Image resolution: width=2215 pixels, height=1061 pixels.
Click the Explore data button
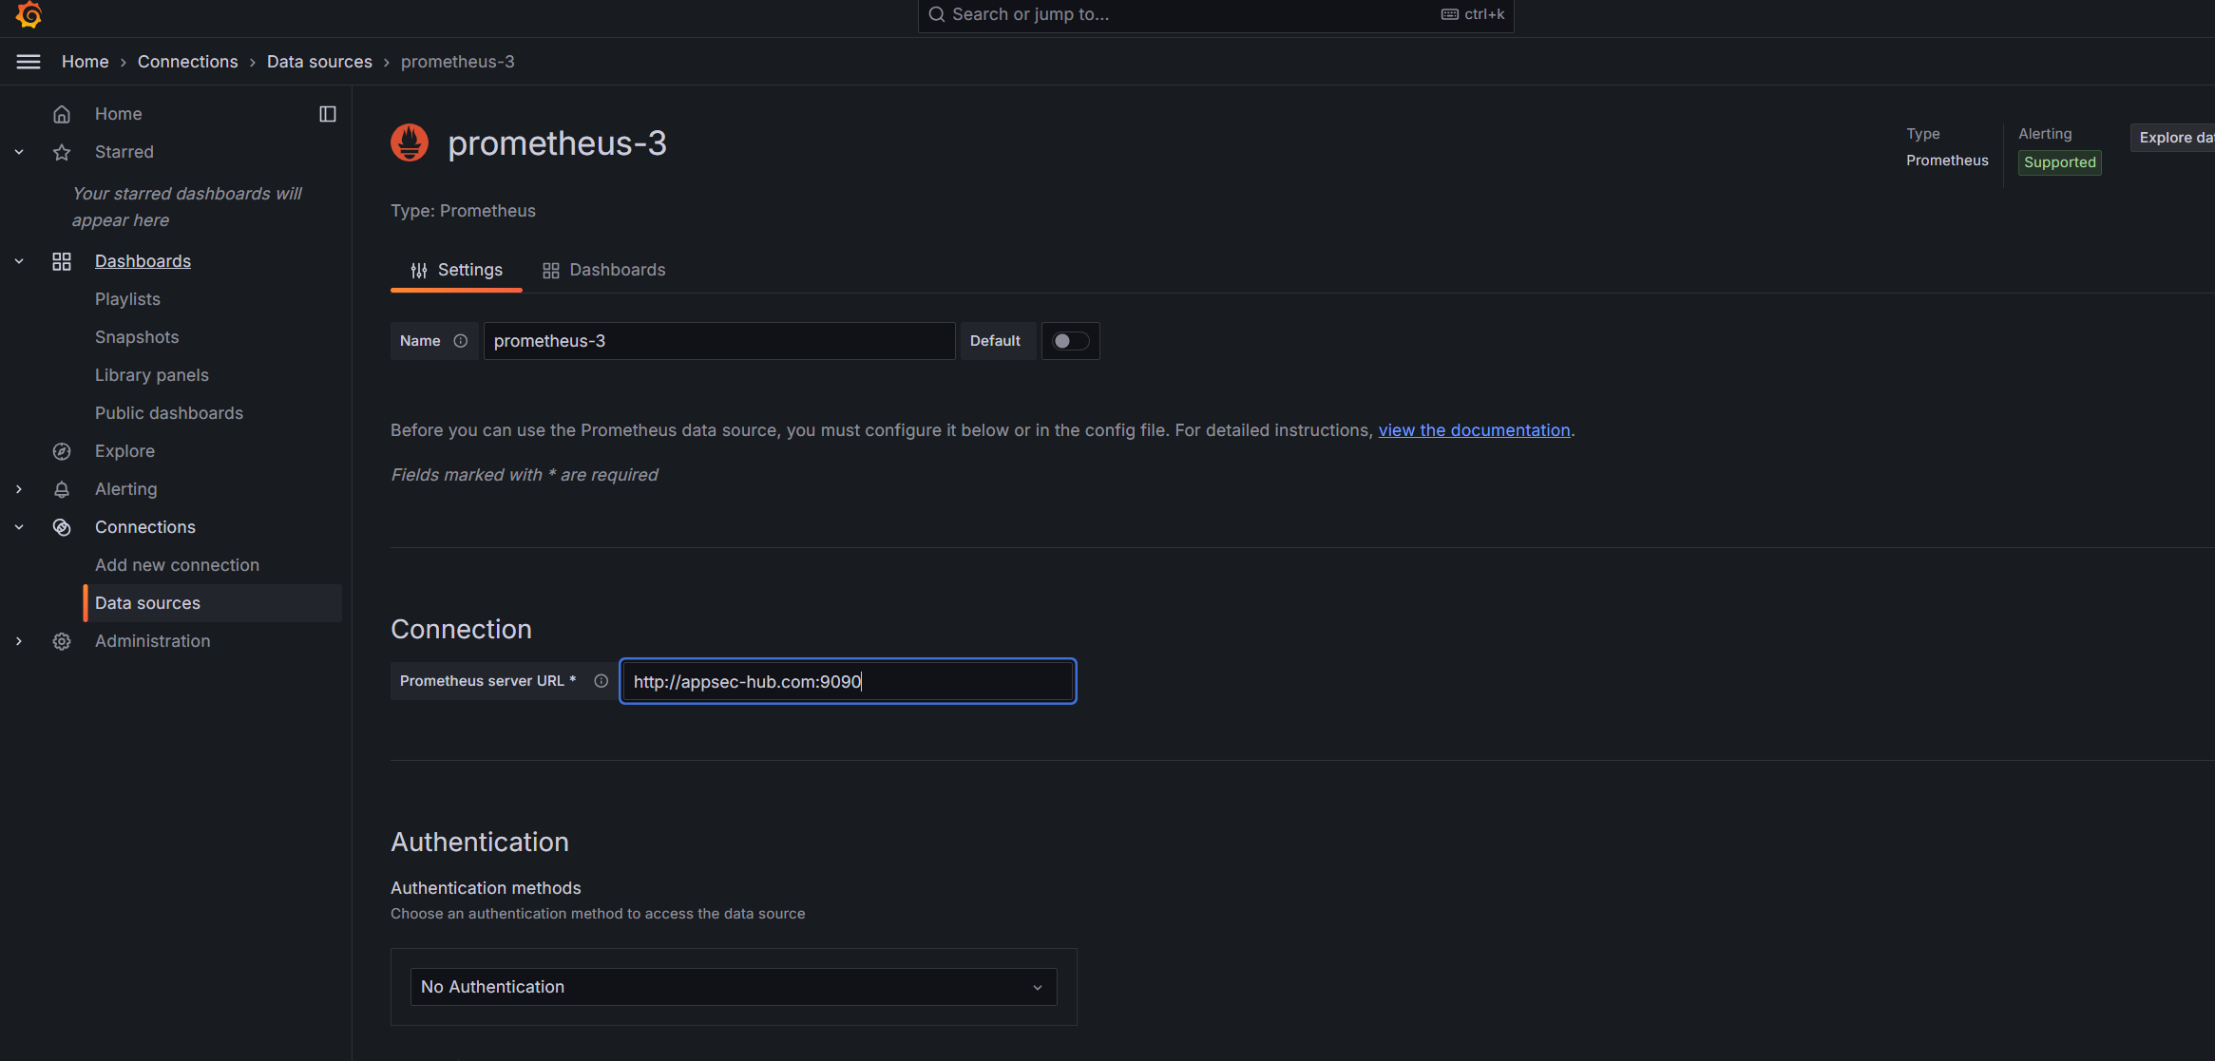coord(2174,138)
